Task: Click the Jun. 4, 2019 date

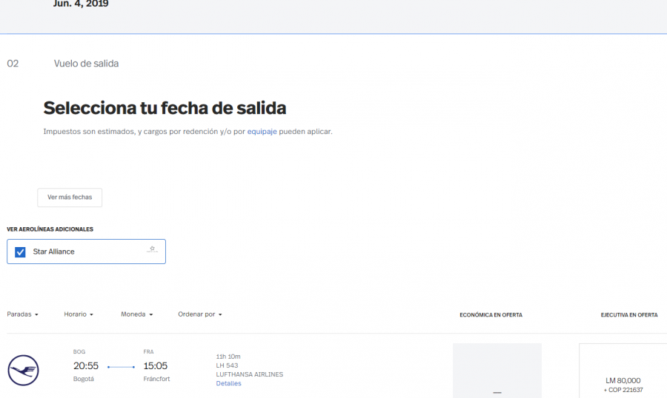Action: (x=81, y=4)
